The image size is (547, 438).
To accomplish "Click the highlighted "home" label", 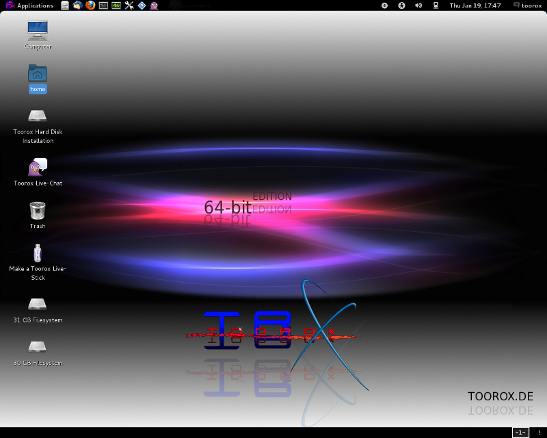I will [x=38, y=89].
